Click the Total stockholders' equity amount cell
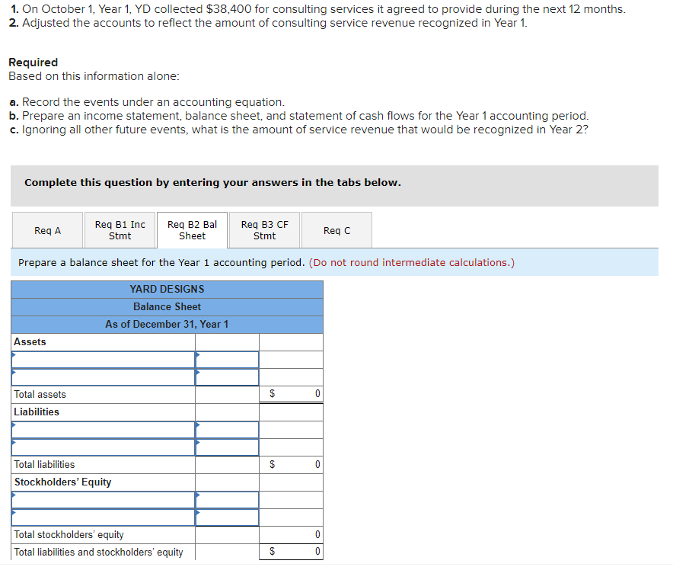 click(292, 534)
